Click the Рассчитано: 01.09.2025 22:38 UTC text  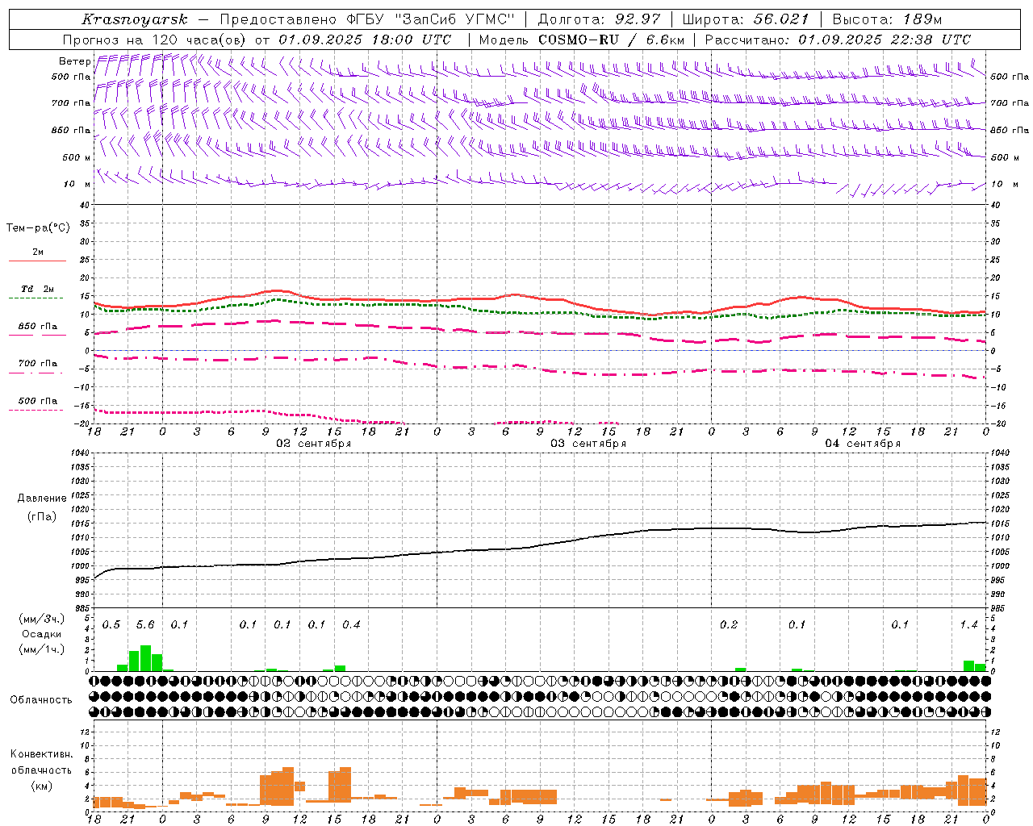(x=838, y=40)
